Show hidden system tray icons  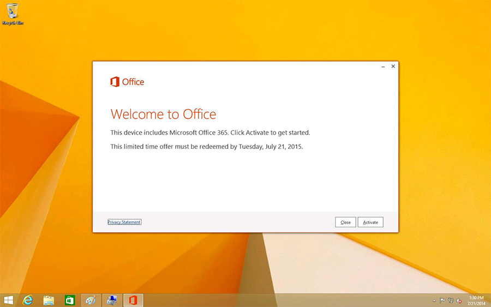(434, 301)
